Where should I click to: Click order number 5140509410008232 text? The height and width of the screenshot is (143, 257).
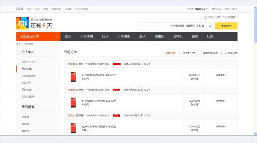pos(97,115)
